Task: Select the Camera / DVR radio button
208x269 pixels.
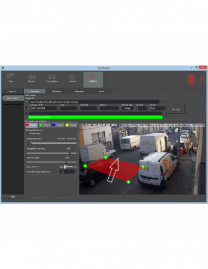Action: coord(26,108)
